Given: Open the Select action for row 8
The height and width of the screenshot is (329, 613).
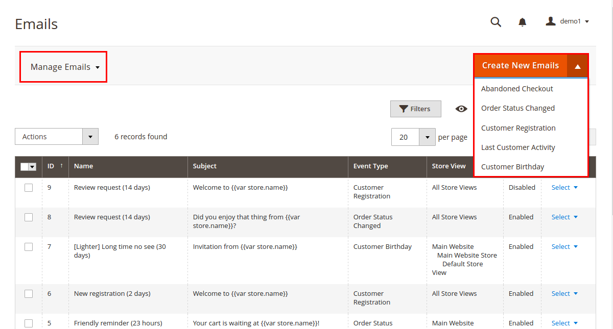Looking at the screenshot, I should (x=564, y=217).
